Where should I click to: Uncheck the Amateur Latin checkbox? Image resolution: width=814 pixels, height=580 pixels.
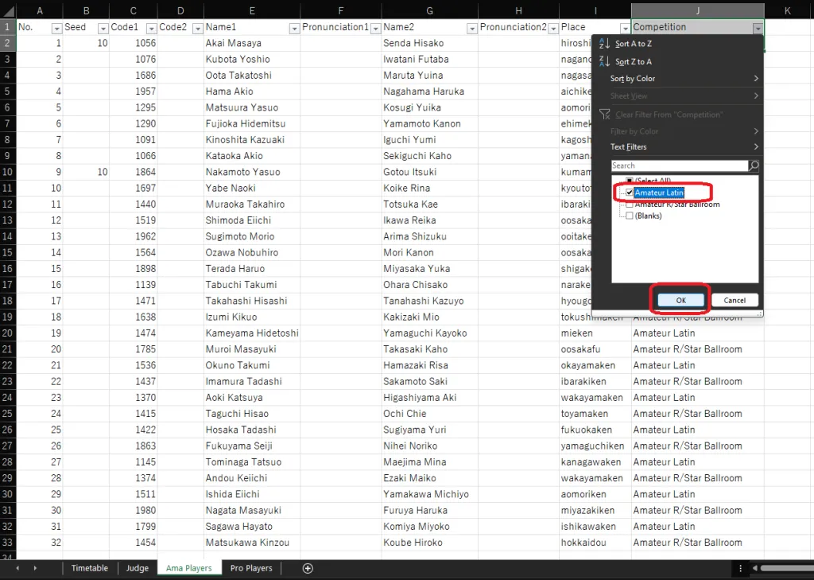point(630,193)
